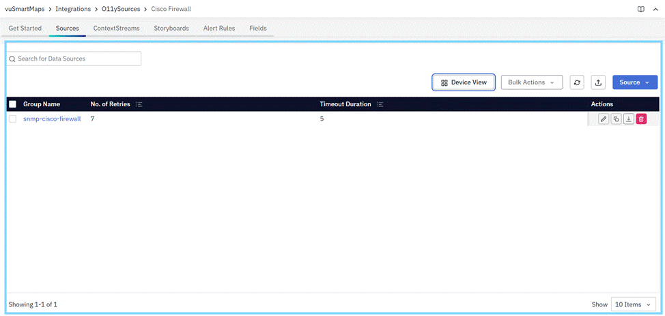
Task: Go to the Alert Rules tab
Action: point(219,28)
